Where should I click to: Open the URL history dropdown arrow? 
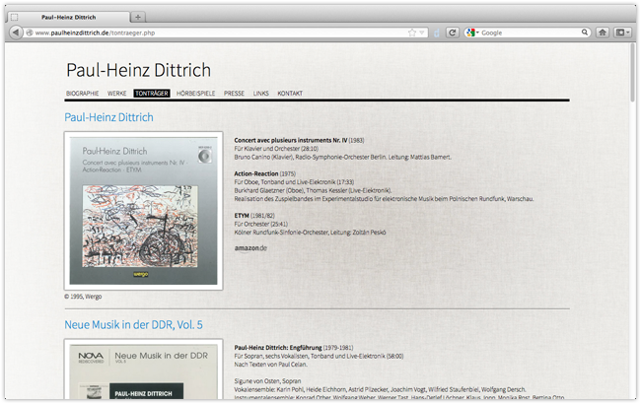point(421,33)
